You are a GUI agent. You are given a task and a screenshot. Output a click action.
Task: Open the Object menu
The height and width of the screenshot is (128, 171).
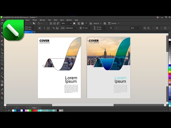(27, 20)
